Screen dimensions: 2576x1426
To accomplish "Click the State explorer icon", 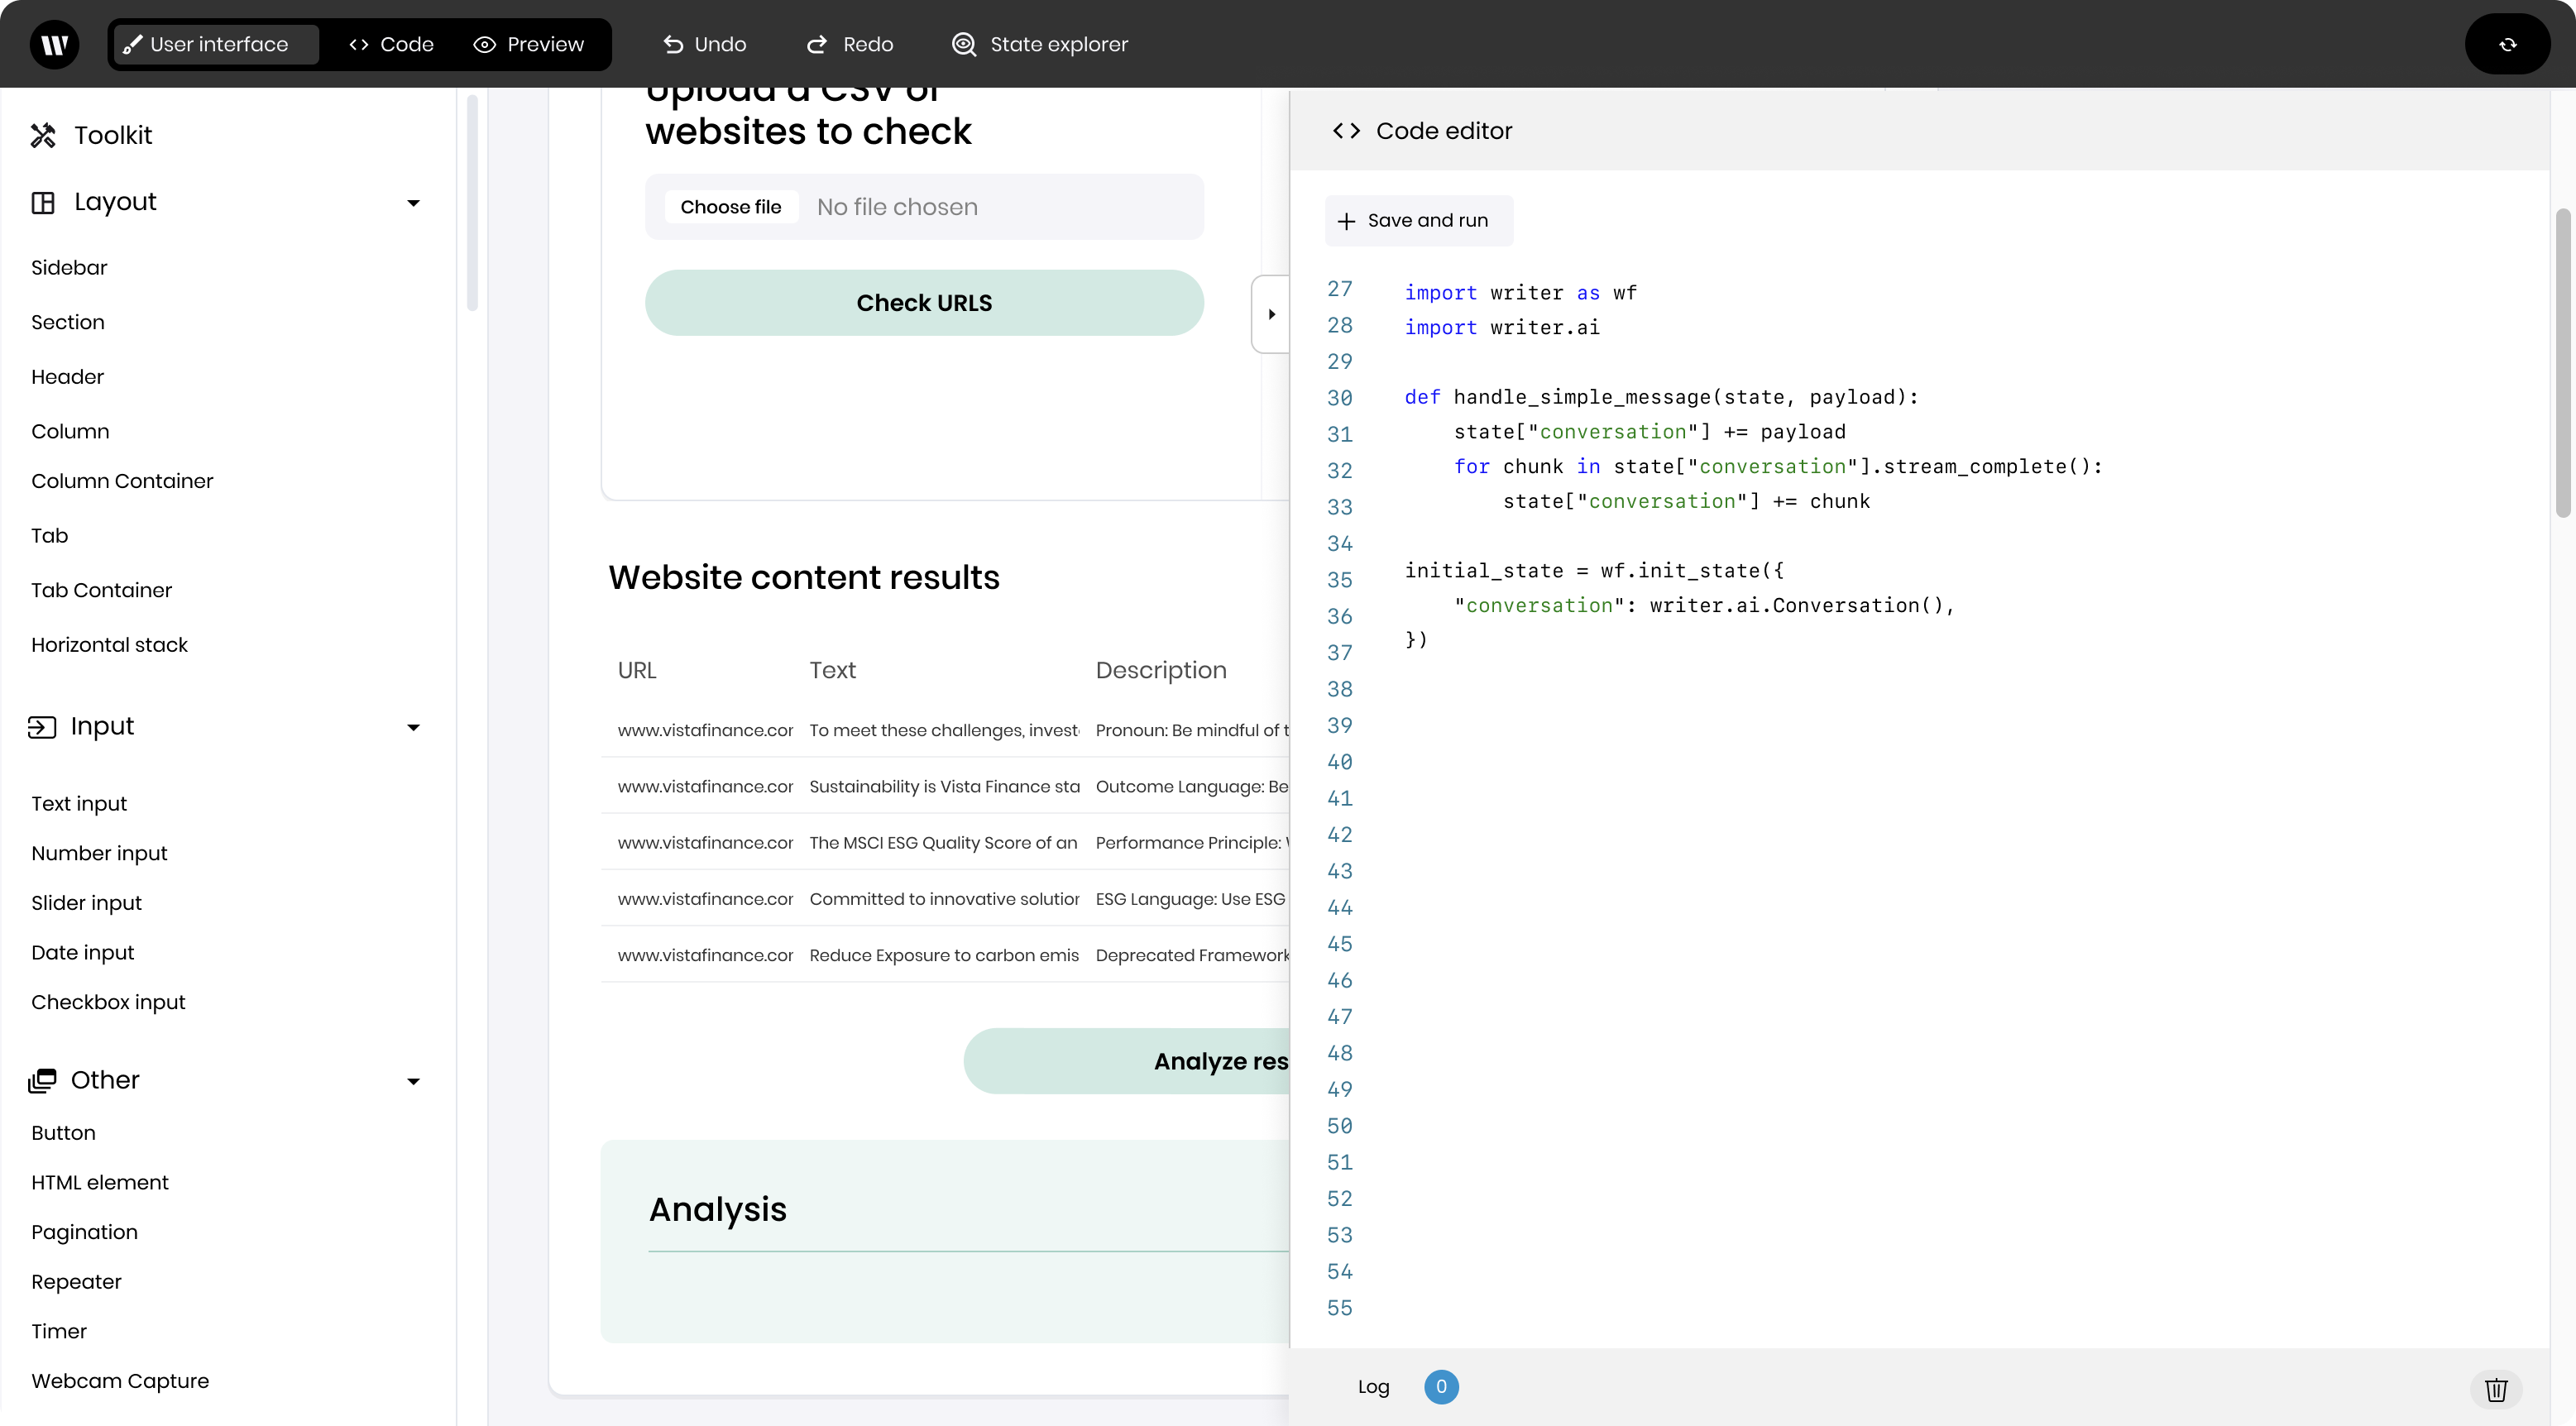I will click(963, 44).
